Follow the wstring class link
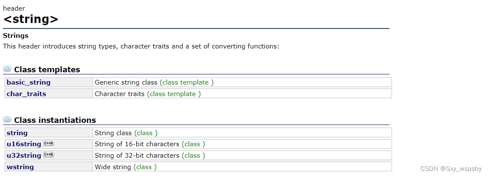Viewport: 488px width, 176px height. tap(20, 167)
